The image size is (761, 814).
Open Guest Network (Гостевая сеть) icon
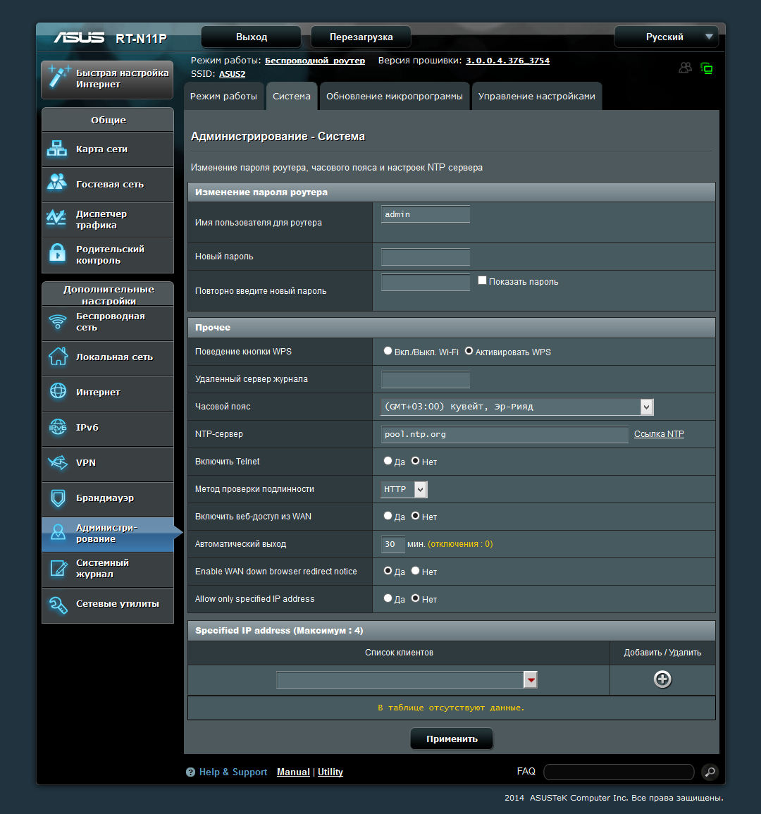tap(57, 183)
